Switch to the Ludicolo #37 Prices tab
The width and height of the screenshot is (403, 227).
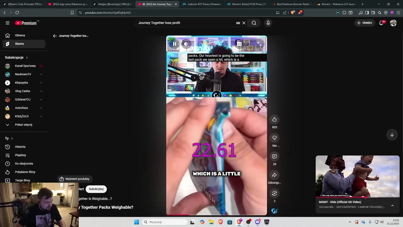pyautogui.click(x=201, y=4)
